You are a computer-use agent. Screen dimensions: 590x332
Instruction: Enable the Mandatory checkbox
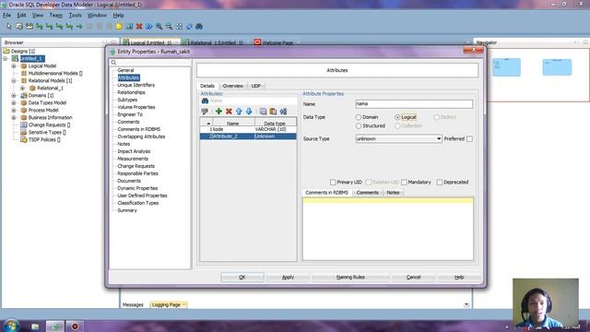(x=404, y=183)
